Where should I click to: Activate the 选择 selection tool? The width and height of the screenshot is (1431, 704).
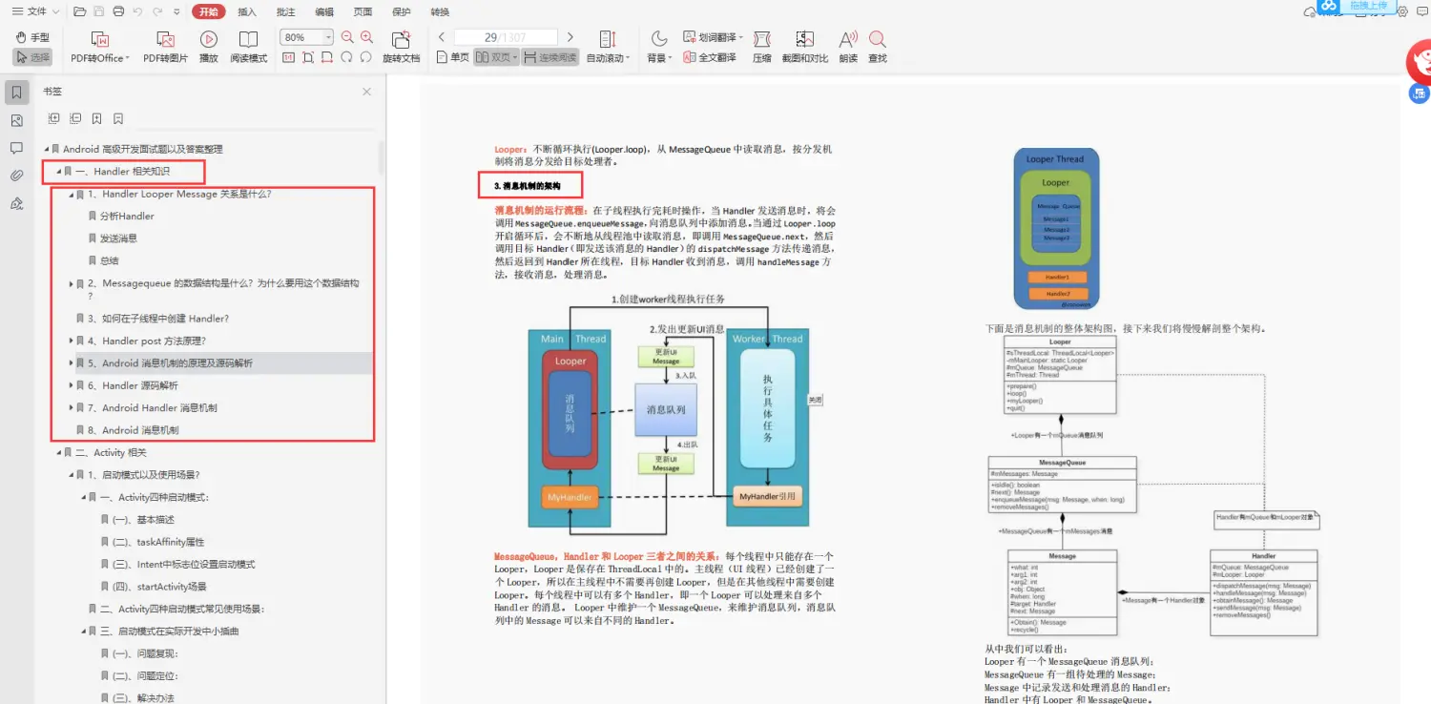tap(32, 57)
